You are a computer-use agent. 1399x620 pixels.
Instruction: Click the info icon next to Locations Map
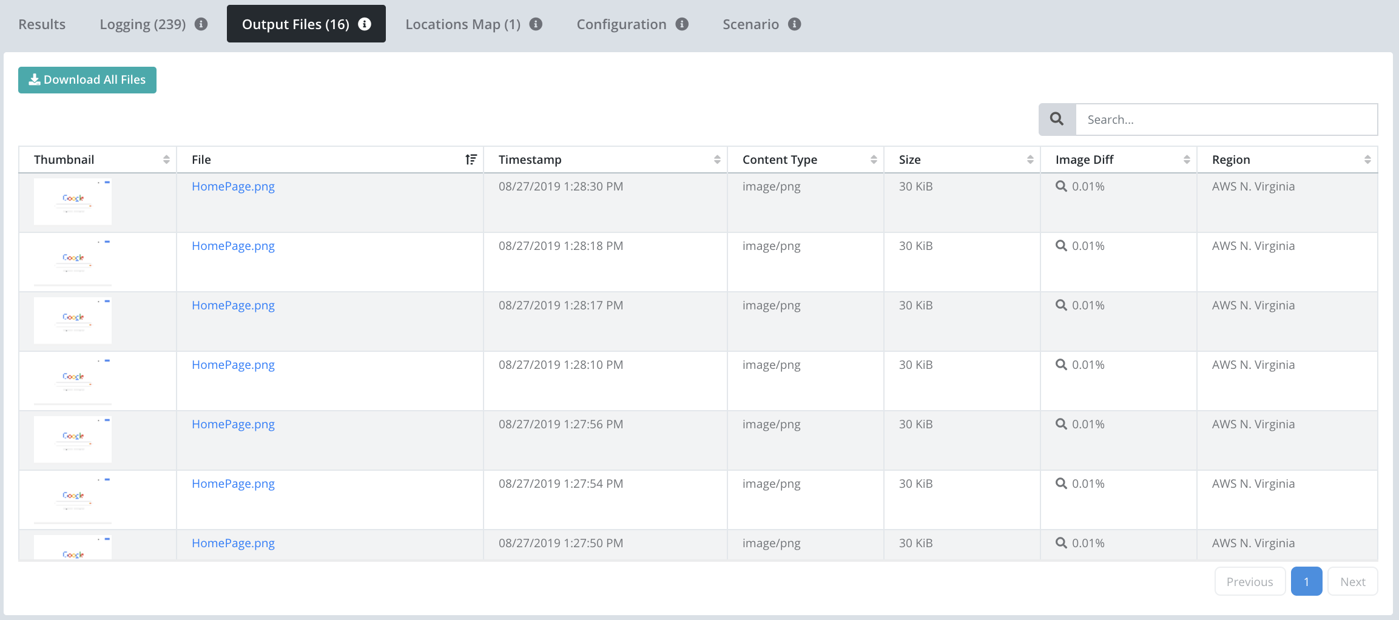pyautogui.click(x=536, y=24)
